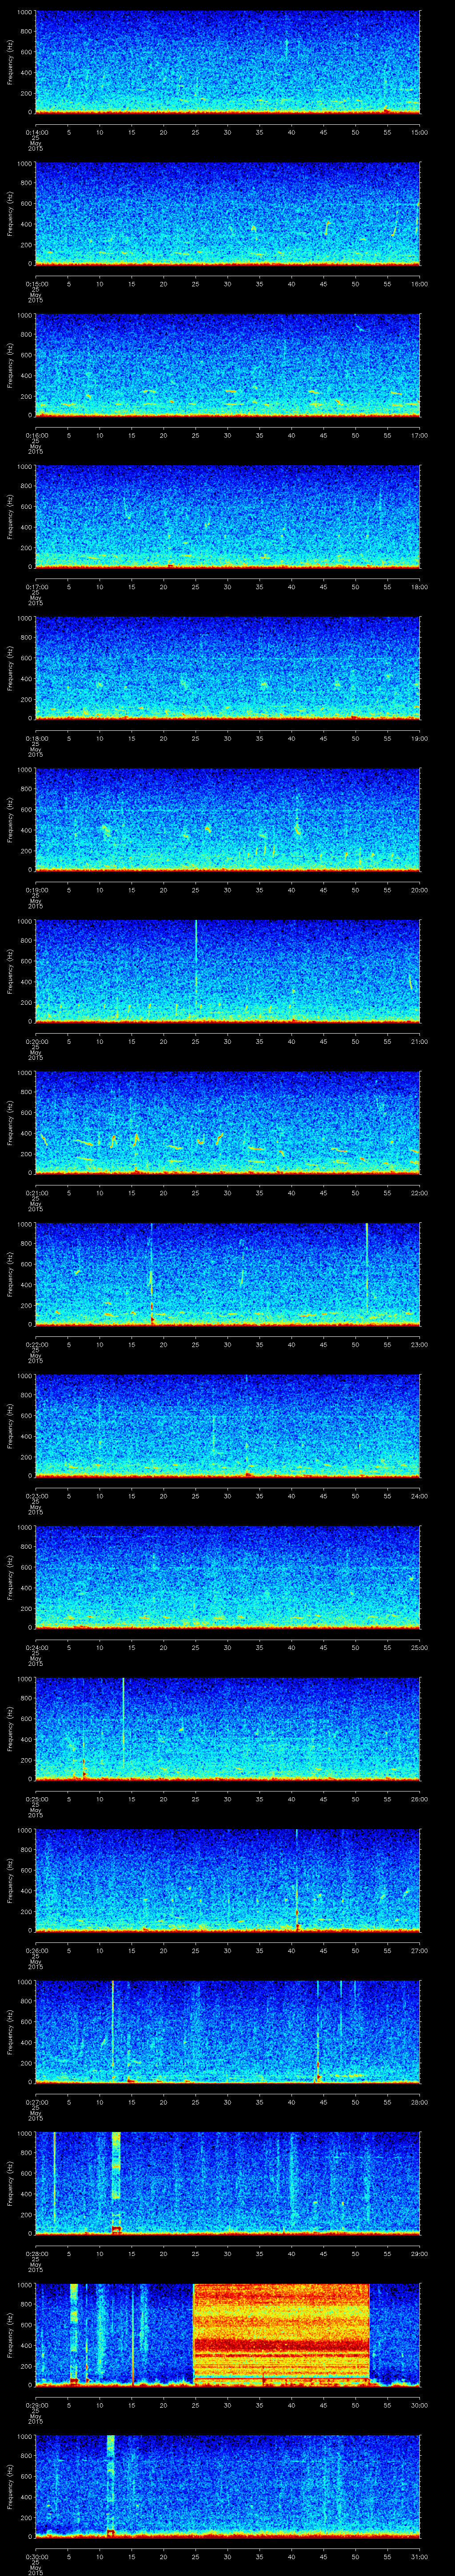455x2576 pixels.
Task: Click the Frequency (Hz) axis label of 0:14:00 panel
Action: [x=10, y=62]
